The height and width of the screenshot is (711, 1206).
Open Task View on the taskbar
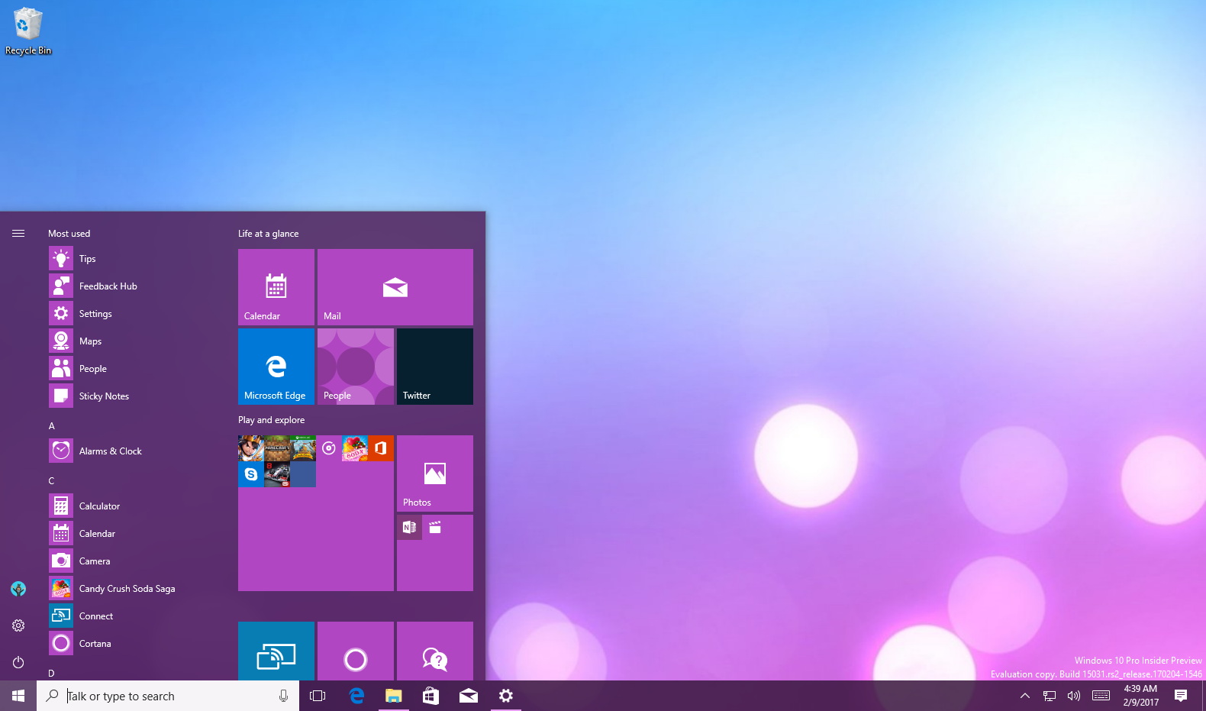coord(318,696)
